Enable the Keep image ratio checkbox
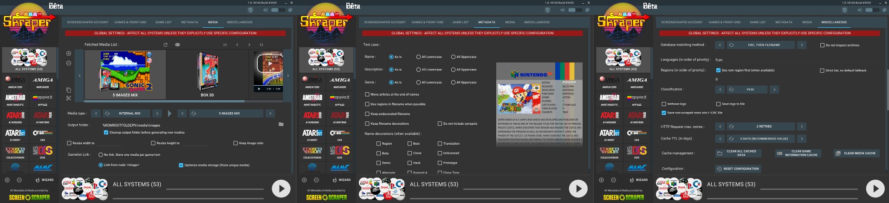This screenshot has width=889, height=203. click(x=236, y=143)
